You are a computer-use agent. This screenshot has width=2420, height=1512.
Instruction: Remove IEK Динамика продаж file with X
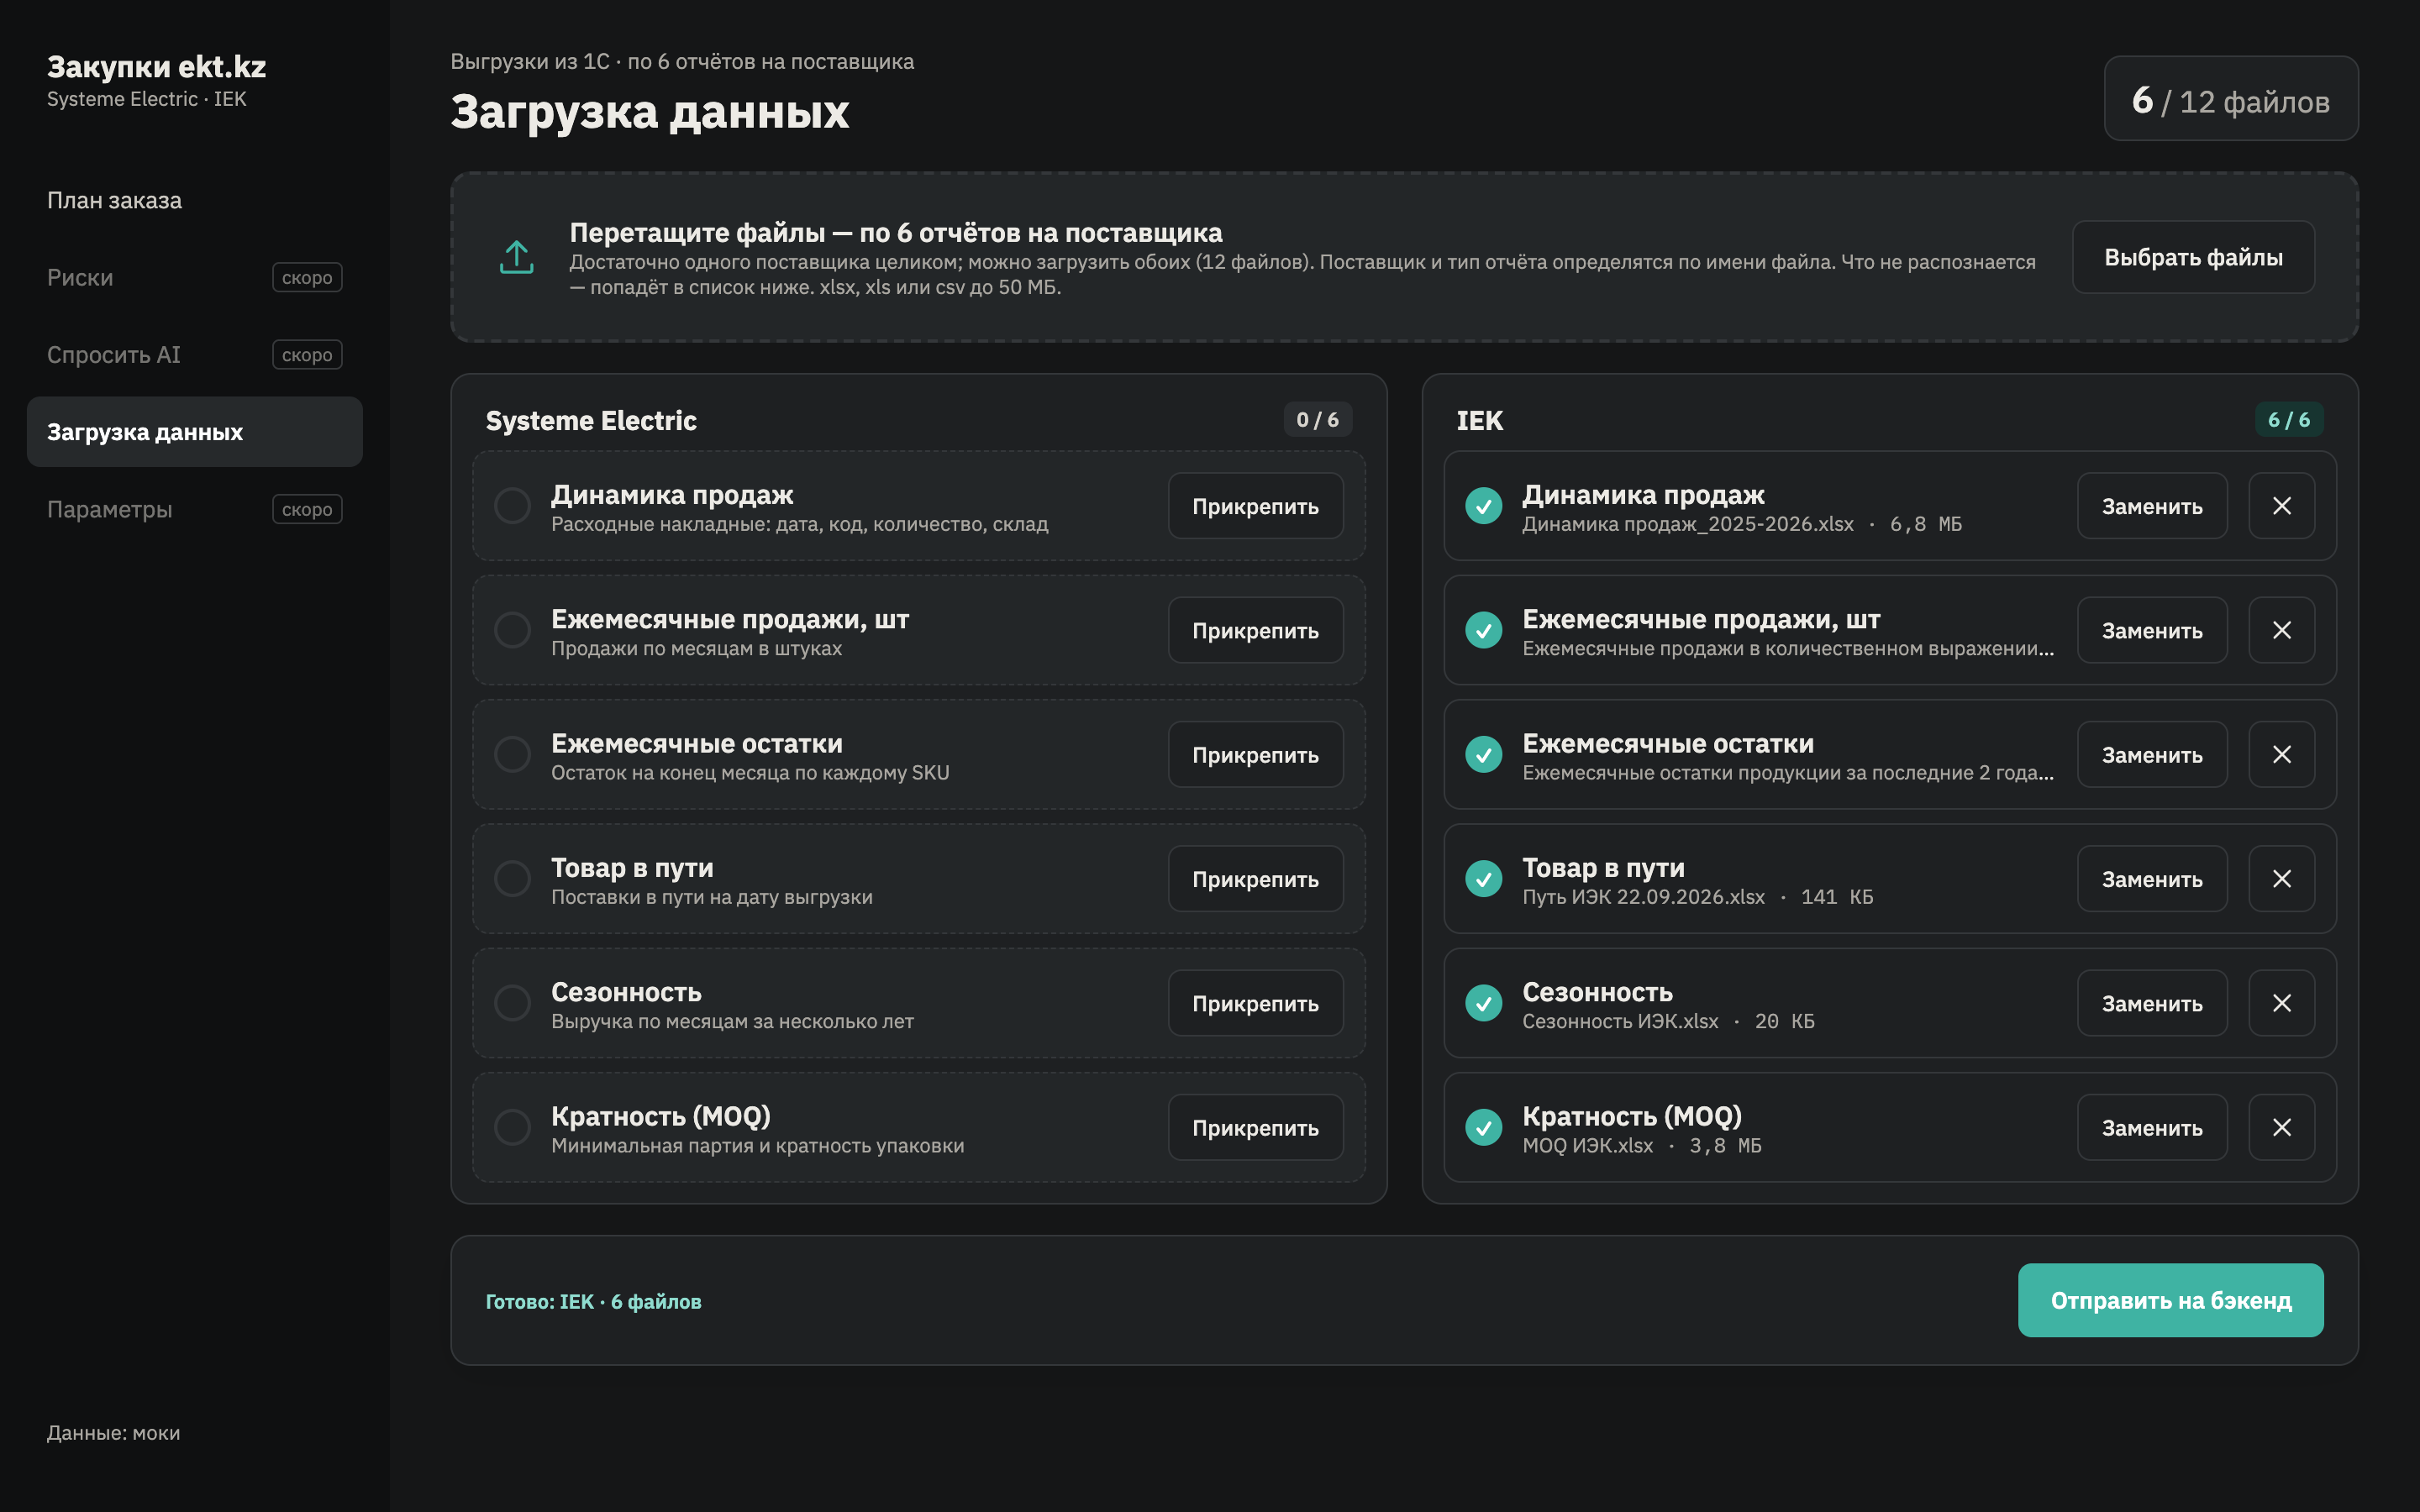coord(2281,506)
